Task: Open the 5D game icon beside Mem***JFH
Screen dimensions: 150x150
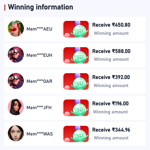Action: click(x=76, y=108)
